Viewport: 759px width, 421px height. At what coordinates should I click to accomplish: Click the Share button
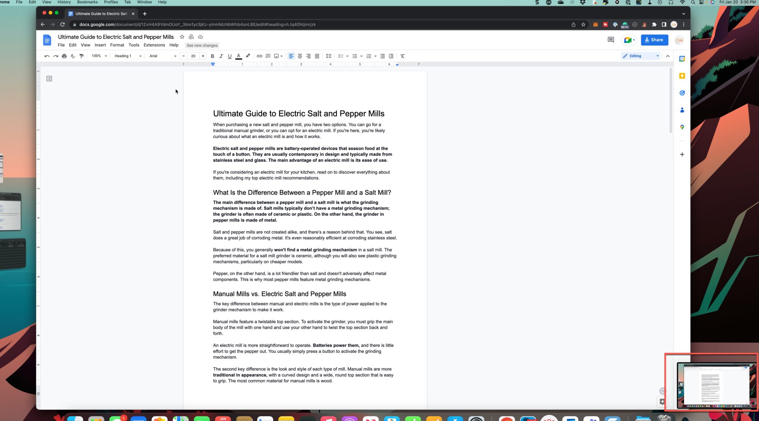[654, 39]
